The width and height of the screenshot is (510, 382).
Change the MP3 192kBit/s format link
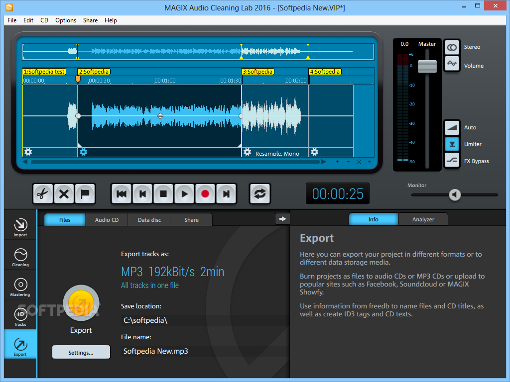173,272
